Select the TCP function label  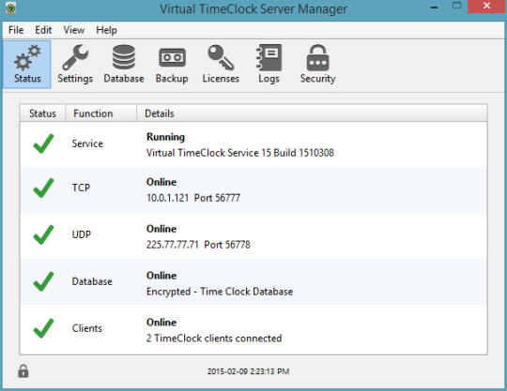pos(81,188)
